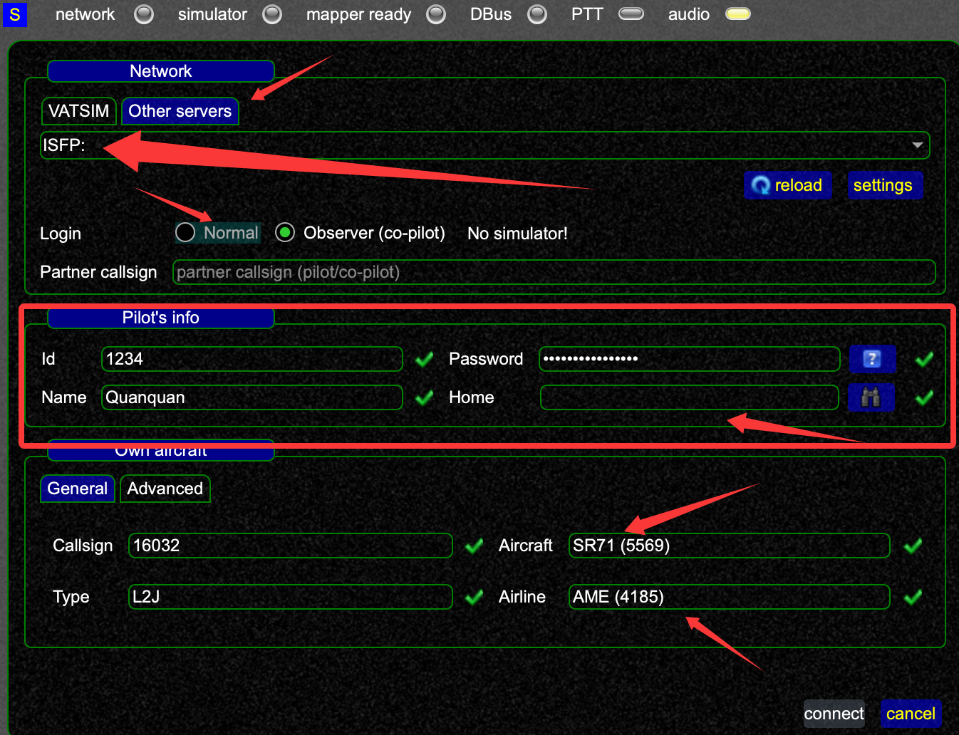Click the blue S swift icon
959x735 pixels.
(15, 15)
